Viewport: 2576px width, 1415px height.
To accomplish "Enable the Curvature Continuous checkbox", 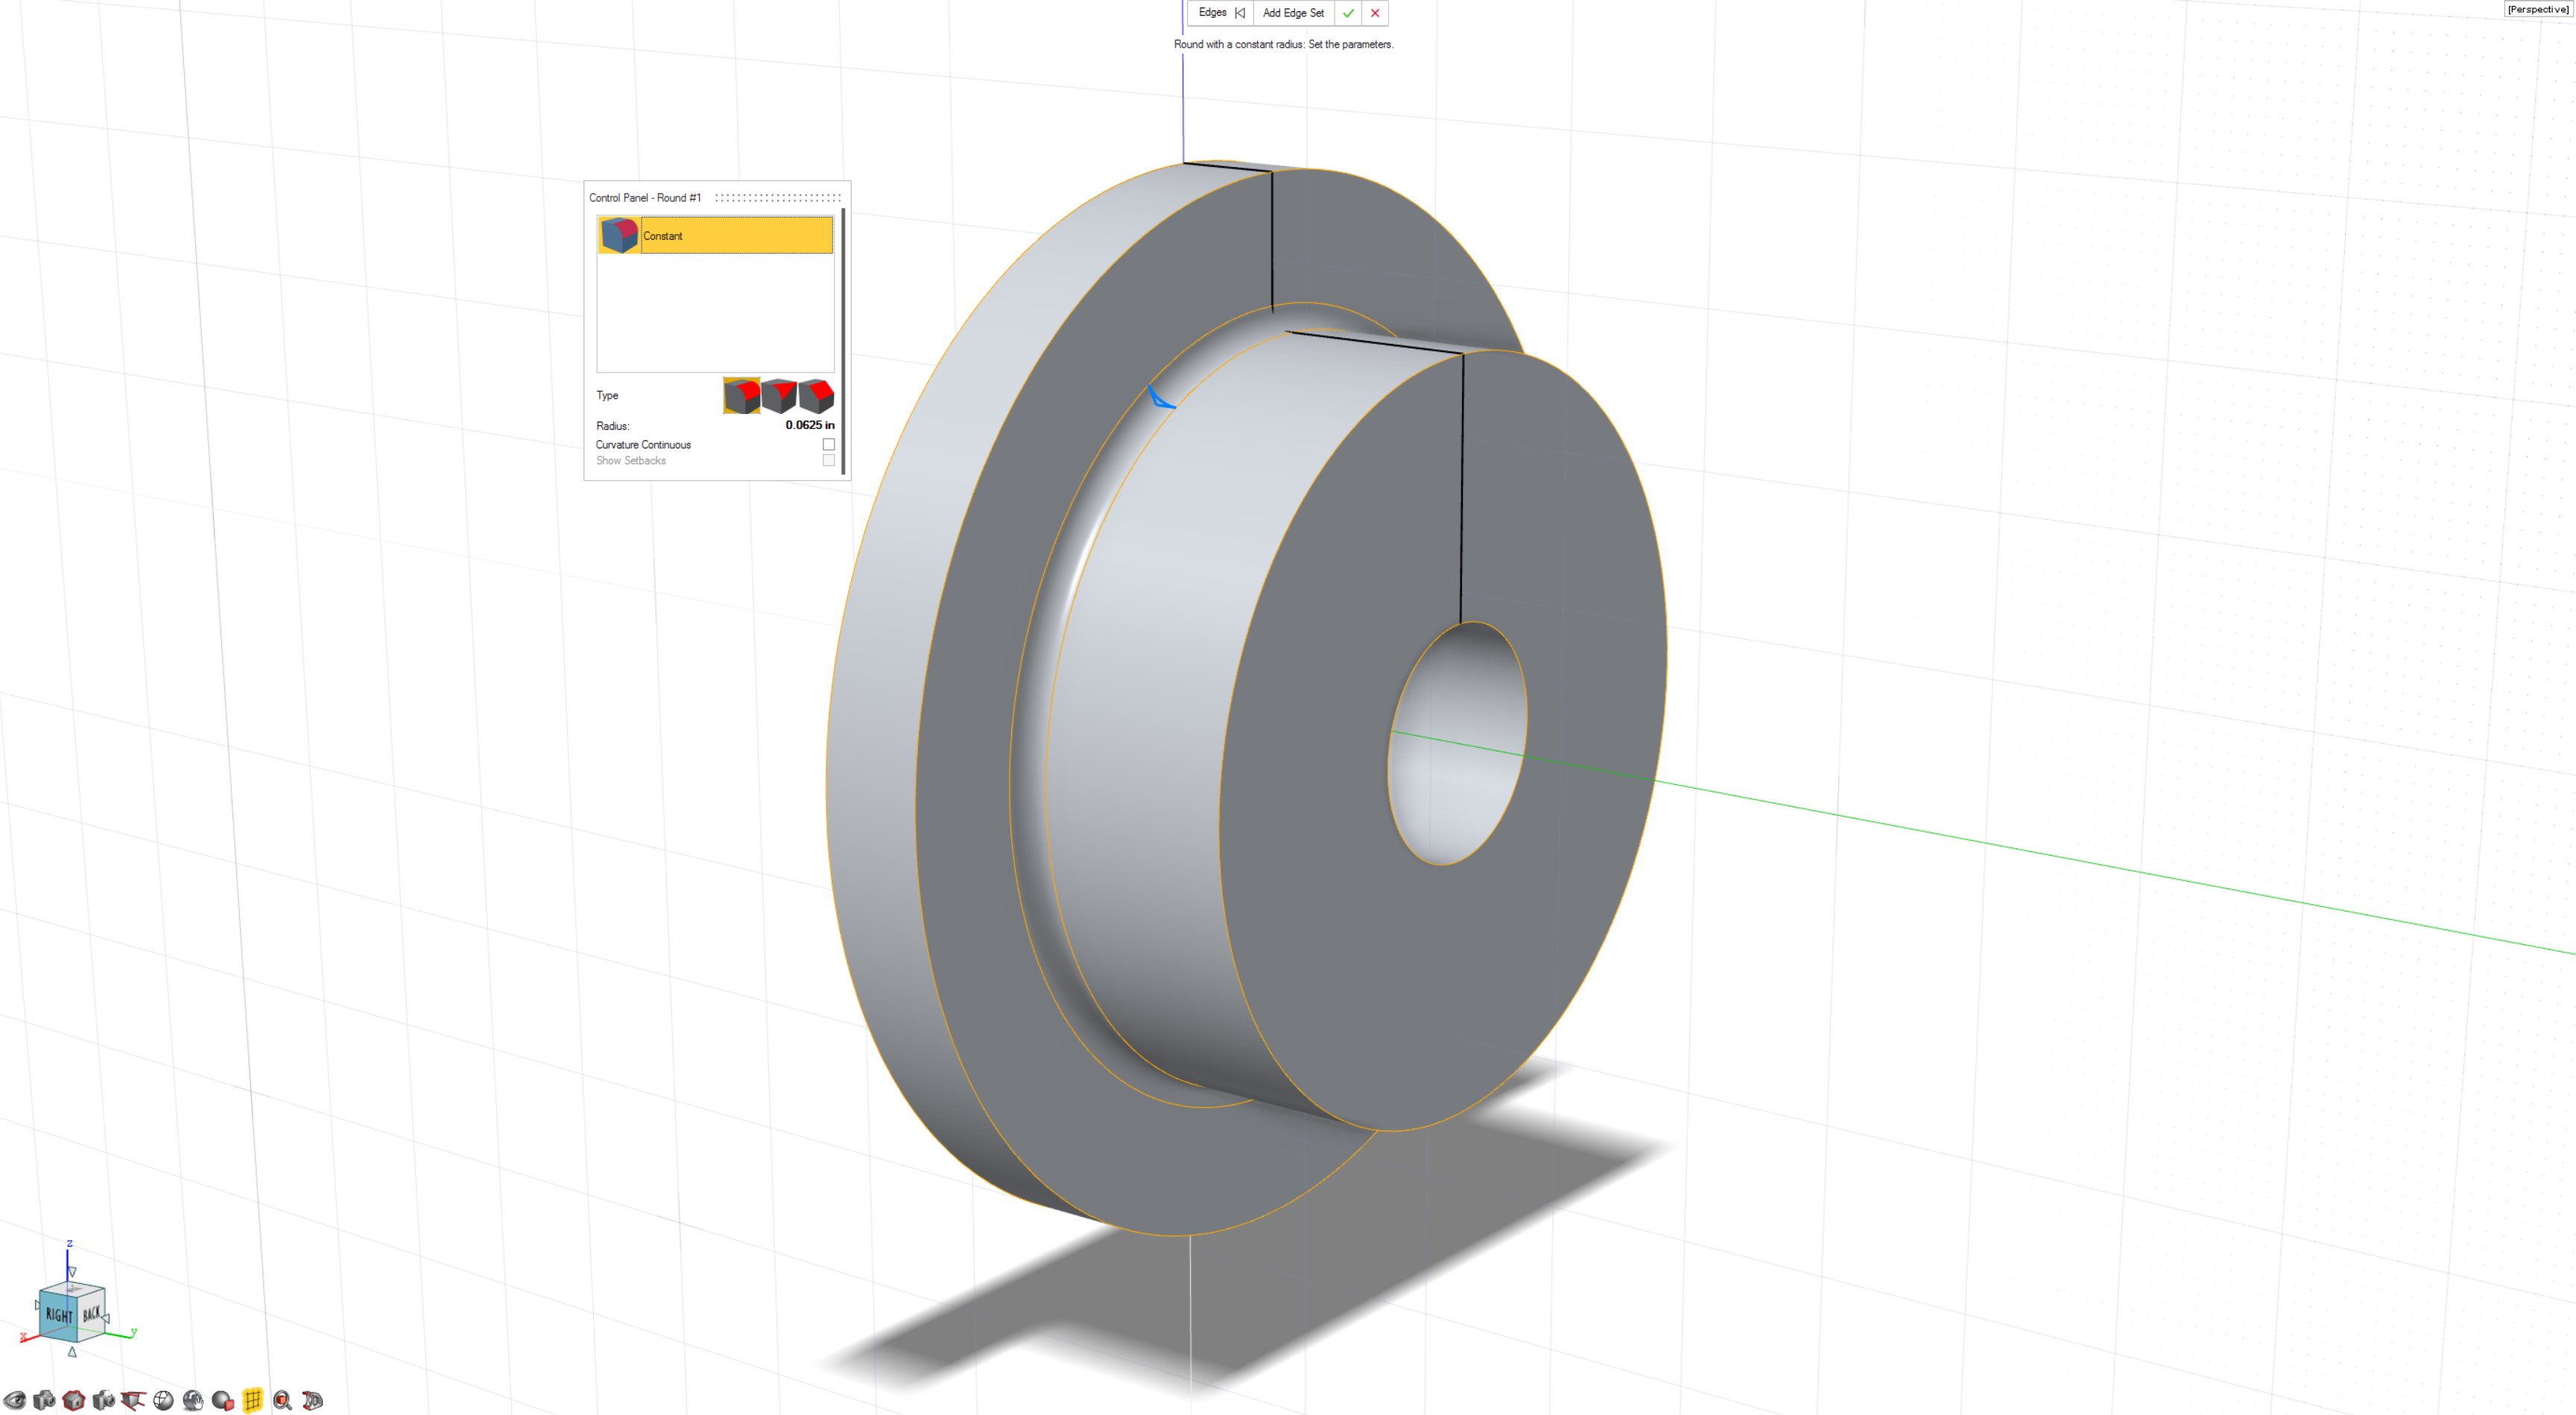I will (x=828, y=445).
